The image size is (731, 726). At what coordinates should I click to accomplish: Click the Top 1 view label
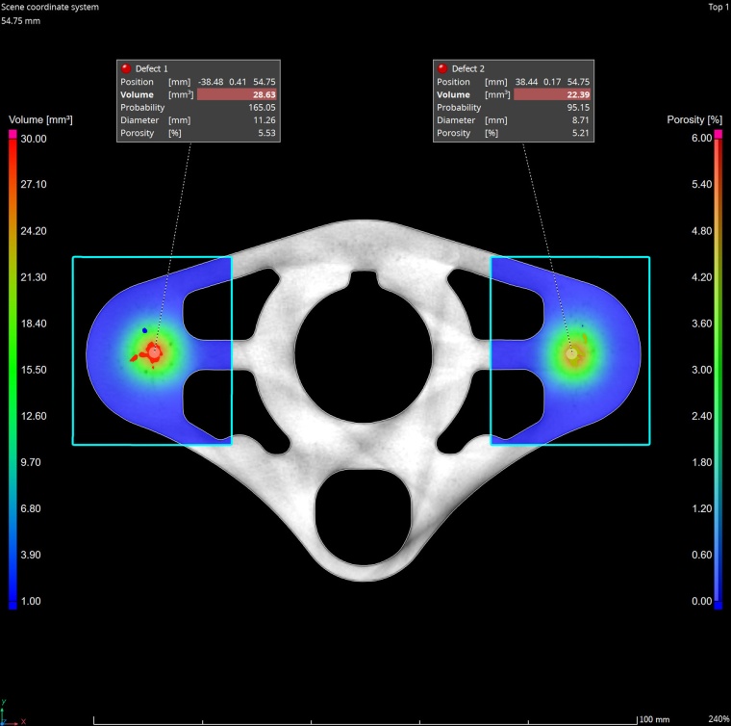pos(717,7)
